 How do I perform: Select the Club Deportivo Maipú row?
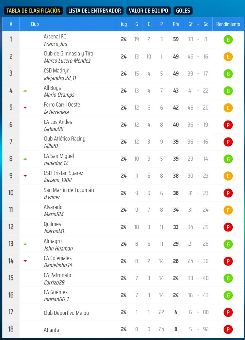coord(66,312)
